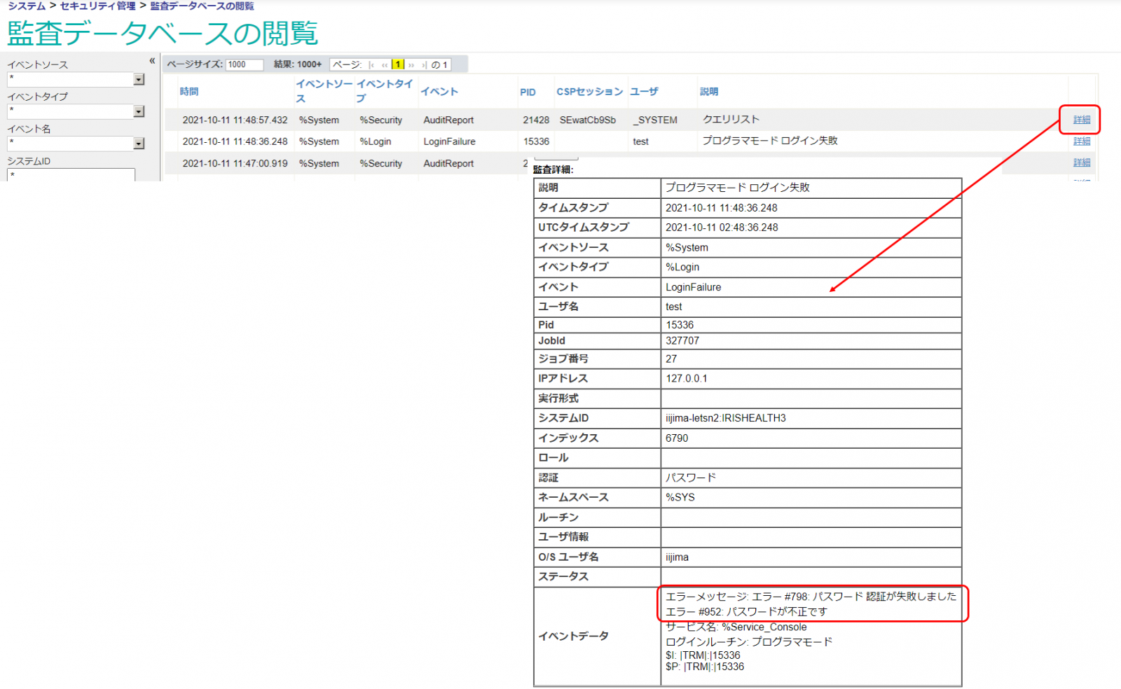
Task: Go to next page using pager icon
Action: coord(411,65)
